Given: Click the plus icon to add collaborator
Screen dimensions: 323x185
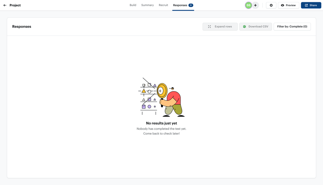Looking at the screenshot, I should (256, 5).
